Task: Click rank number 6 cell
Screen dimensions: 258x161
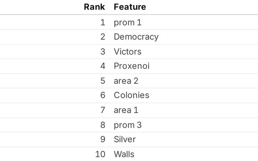Action: pos(102,95)
